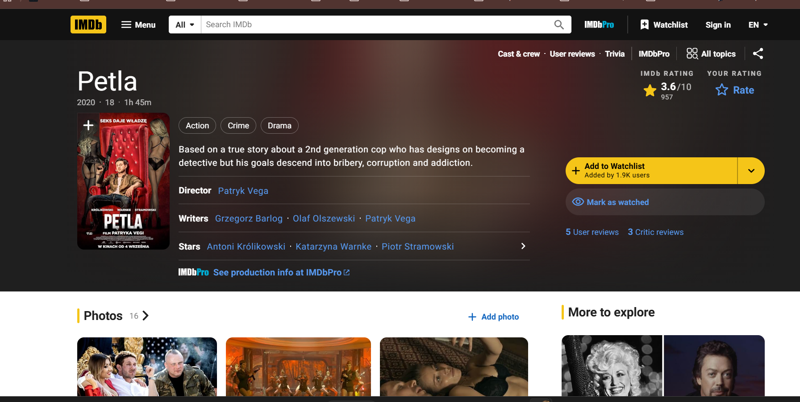Click the share icon
This screenshot has height=402, width=800.
point(758,54)
